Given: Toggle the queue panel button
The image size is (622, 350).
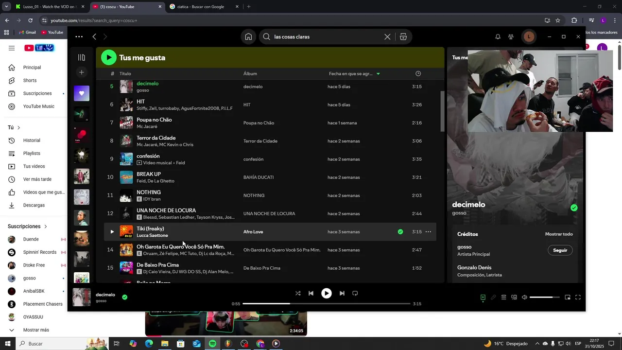Looking at the screenshot, I should [x=504, y=297].
